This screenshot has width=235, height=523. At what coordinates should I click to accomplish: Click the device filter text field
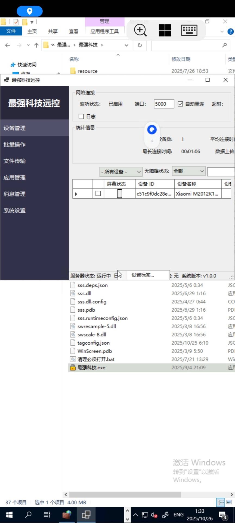tap(221, 172)
